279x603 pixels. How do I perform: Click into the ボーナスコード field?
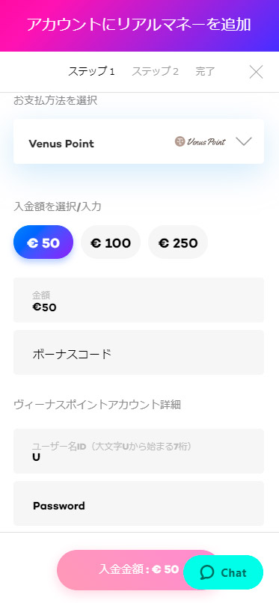point(138,352)
